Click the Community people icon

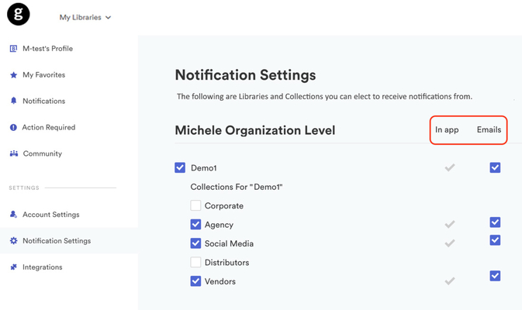point(14,153)
